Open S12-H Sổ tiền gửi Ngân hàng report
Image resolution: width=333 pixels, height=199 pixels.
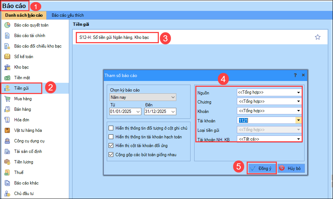(x=117, y=37)
